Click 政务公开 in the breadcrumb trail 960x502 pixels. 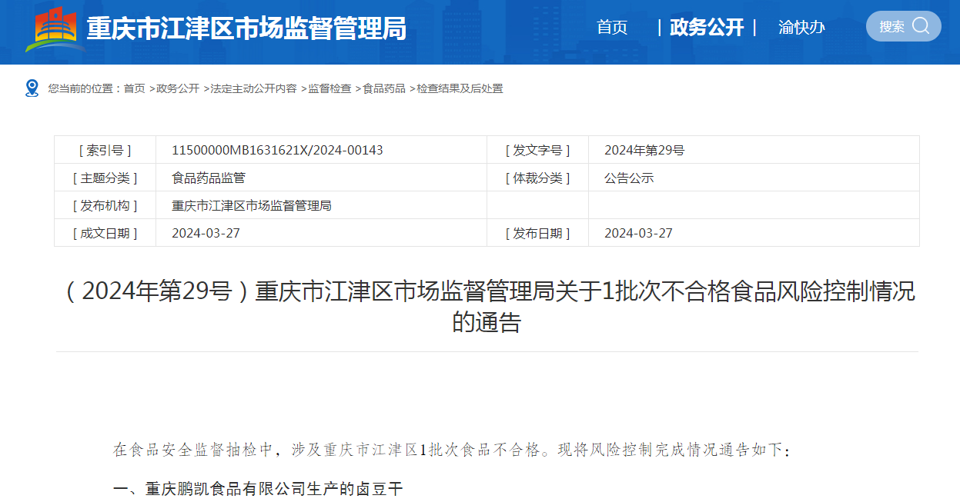point(178,88)
